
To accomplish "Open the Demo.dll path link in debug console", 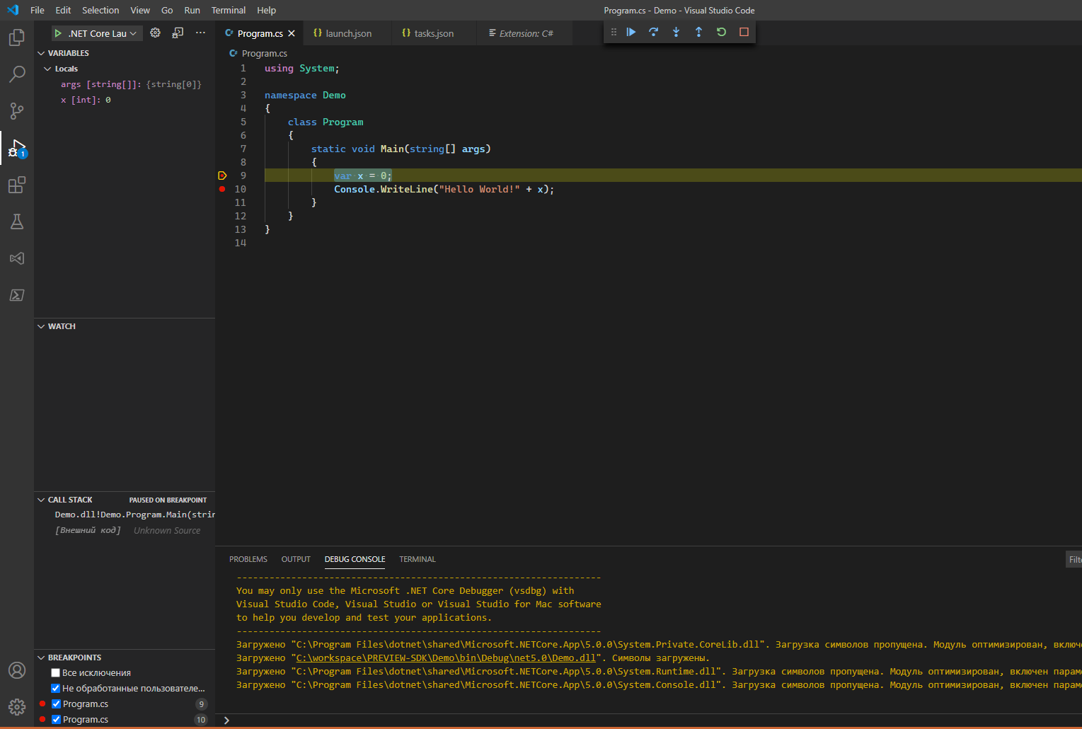I will pos(446,658).
